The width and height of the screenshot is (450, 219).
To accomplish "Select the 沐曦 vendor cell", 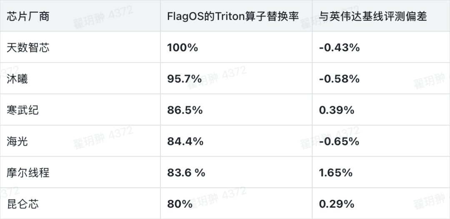I will click(17, 79).
